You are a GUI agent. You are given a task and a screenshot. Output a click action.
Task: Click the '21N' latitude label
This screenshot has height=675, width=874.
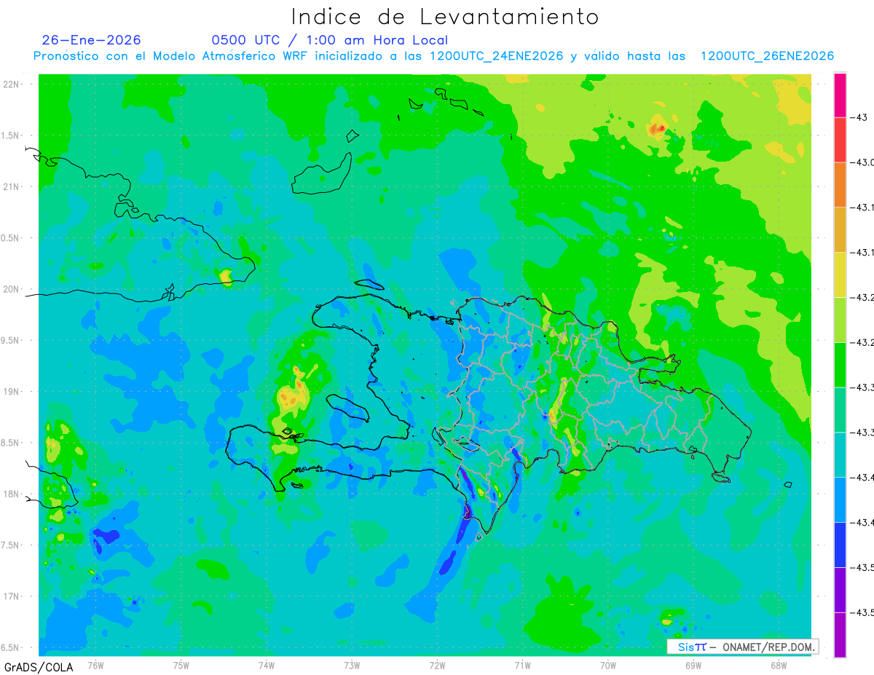click(x=12, y=186)
